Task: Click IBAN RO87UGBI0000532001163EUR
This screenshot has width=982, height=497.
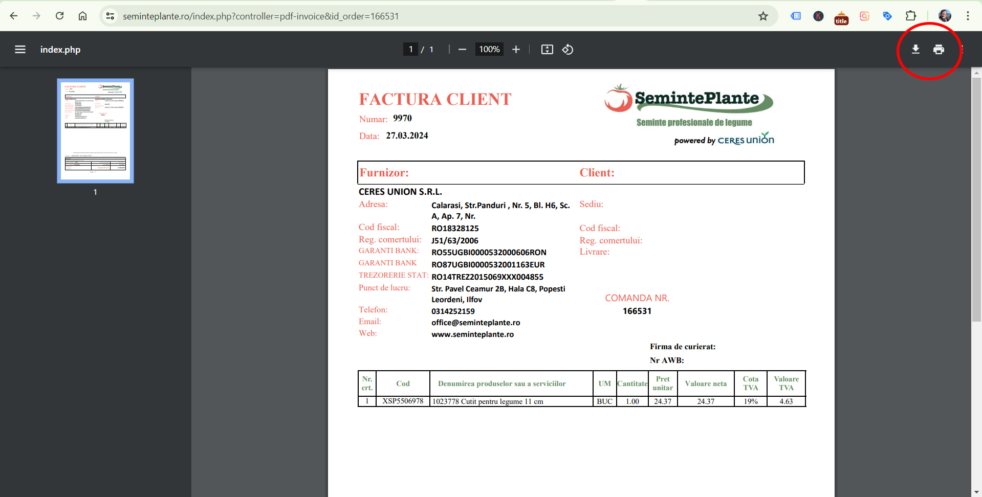Action: [488, 265]
